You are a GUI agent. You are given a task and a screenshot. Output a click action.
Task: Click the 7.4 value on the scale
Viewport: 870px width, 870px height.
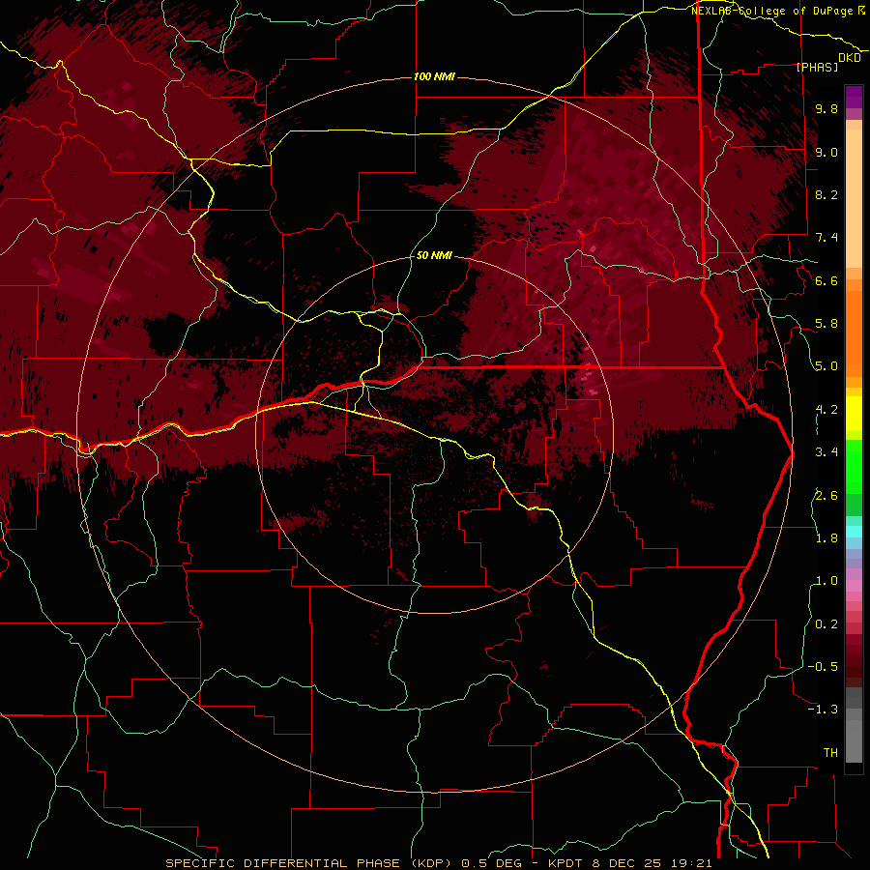[x=826, y=238]
